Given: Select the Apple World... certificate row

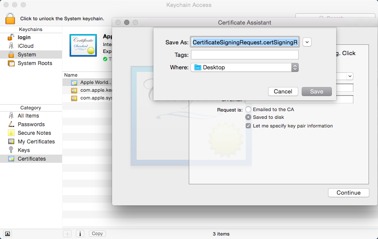Looking at the screenshot, I should pos(87,82).
